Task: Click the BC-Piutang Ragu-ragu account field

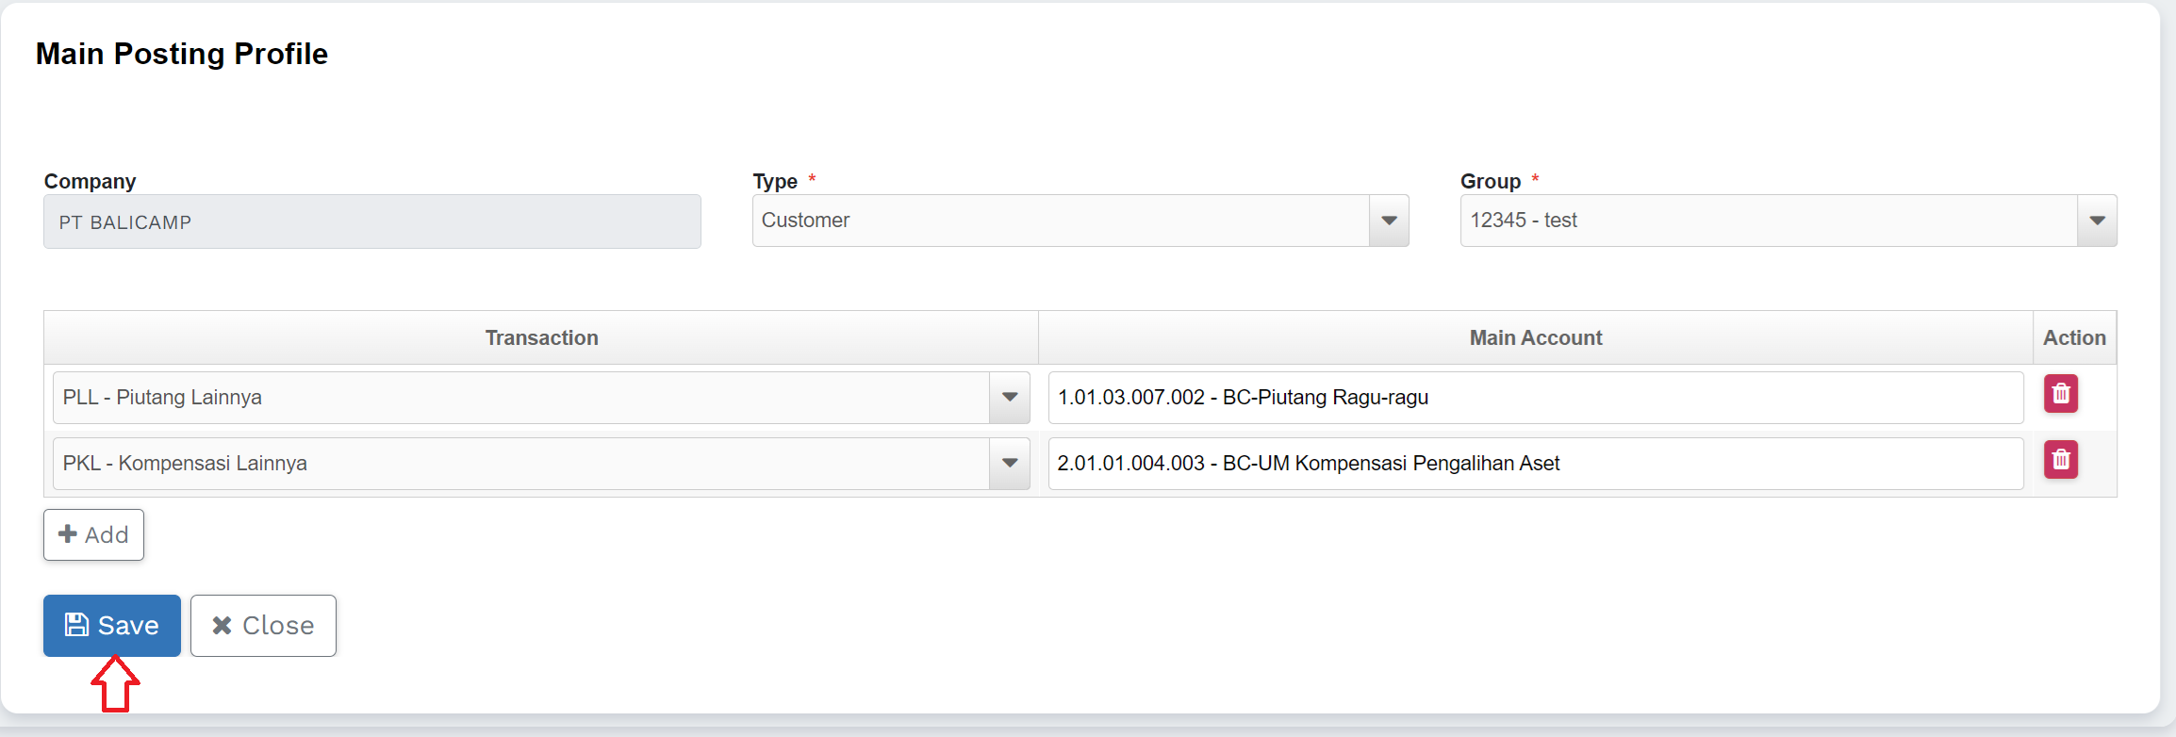Action: coord(1534,398)
